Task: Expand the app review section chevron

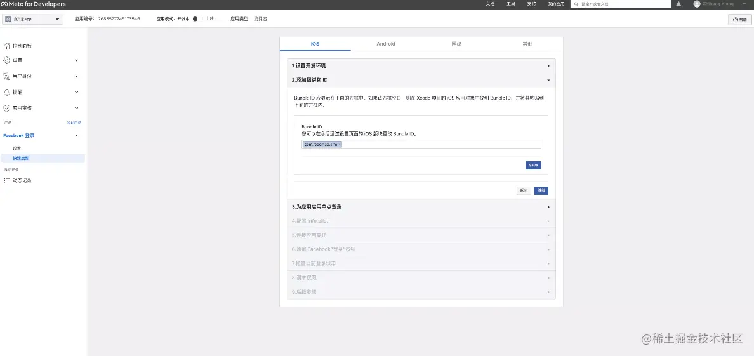Action: [x=76, y=109]
